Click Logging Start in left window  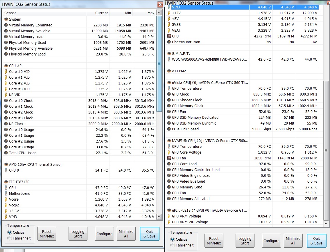[x=78, y=234]
